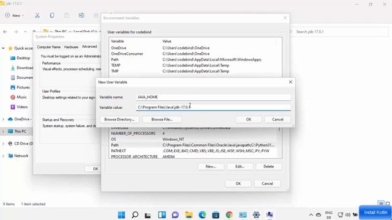Image resolution: width=392 pixels, height=220 pixels.
Task: Open Pictures in navigation pane
Action: click(20, 87)
